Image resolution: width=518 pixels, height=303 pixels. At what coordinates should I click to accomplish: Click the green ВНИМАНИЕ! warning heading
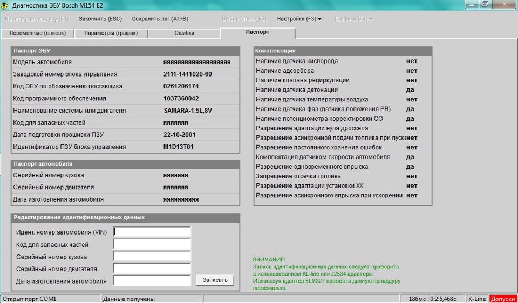tap(269, 260)
